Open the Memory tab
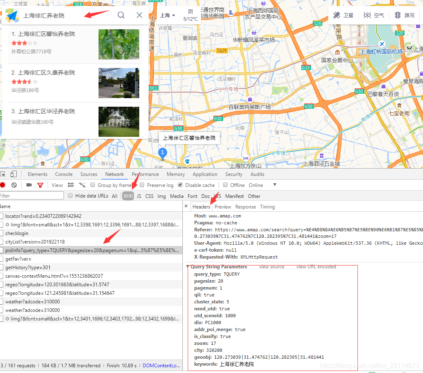Screen dimensions: 423x373 175,174
